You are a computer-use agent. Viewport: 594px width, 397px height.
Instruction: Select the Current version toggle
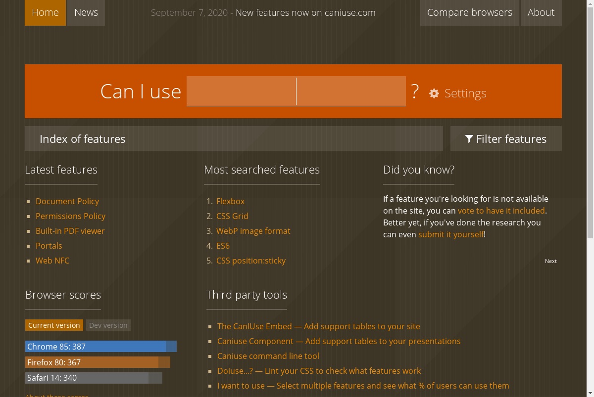click(x=54, y=325)
